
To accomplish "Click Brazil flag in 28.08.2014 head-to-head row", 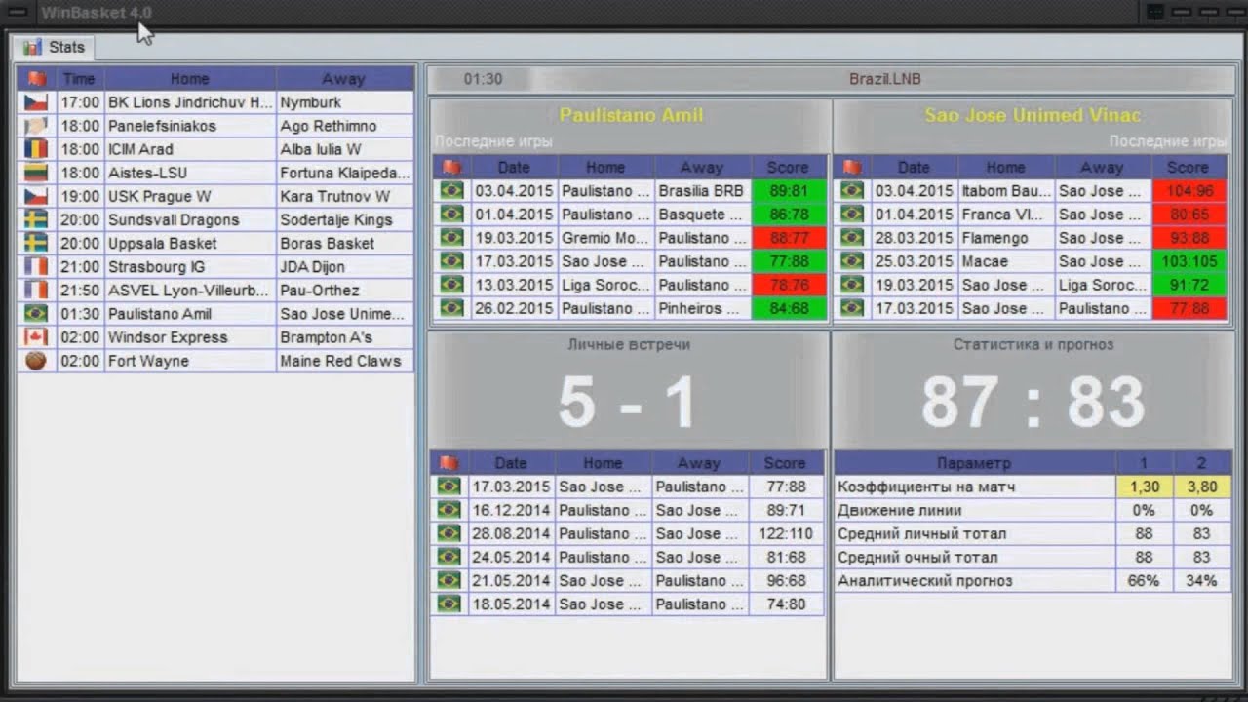I will (x=448, y=533).
